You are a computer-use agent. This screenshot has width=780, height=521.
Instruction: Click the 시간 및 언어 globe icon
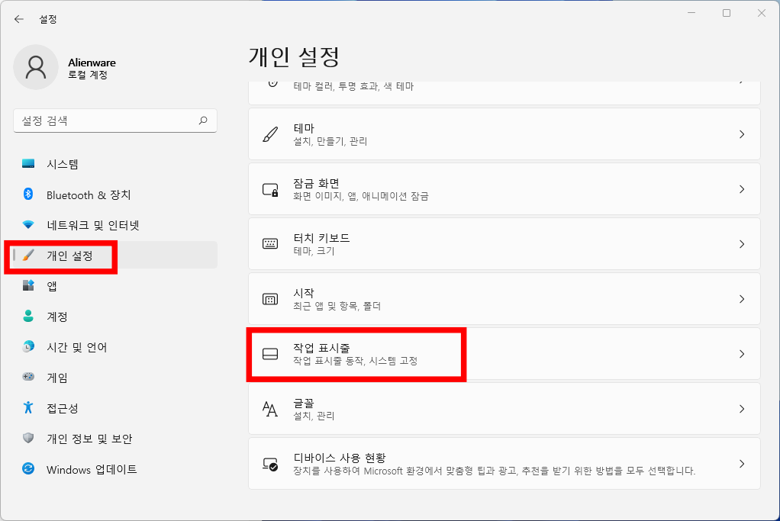tap(28, 346)
